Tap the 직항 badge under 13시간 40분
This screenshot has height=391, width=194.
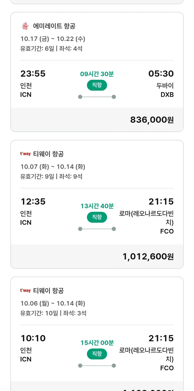(x=97, y=217)
